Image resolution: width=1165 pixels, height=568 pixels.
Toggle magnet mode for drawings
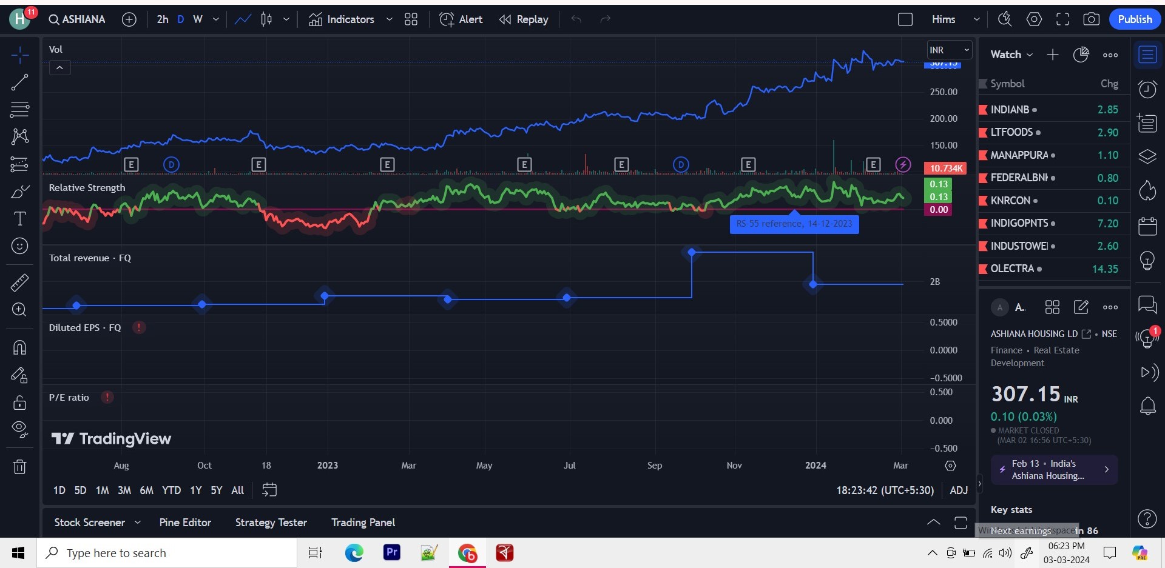point(20,347)
